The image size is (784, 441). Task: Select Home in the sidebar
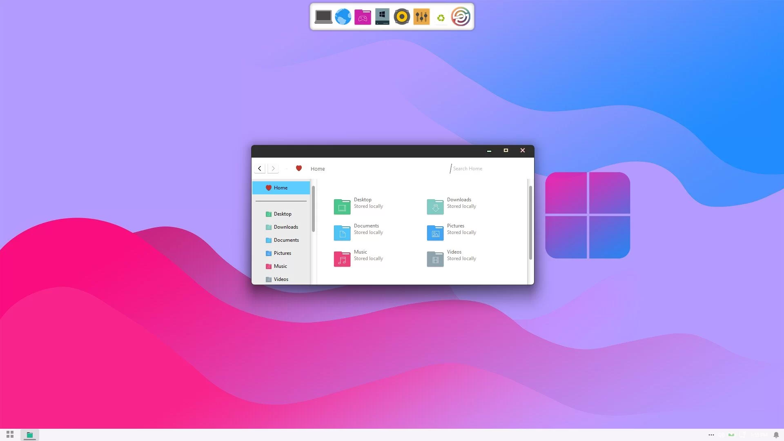[x=281, y=188]
